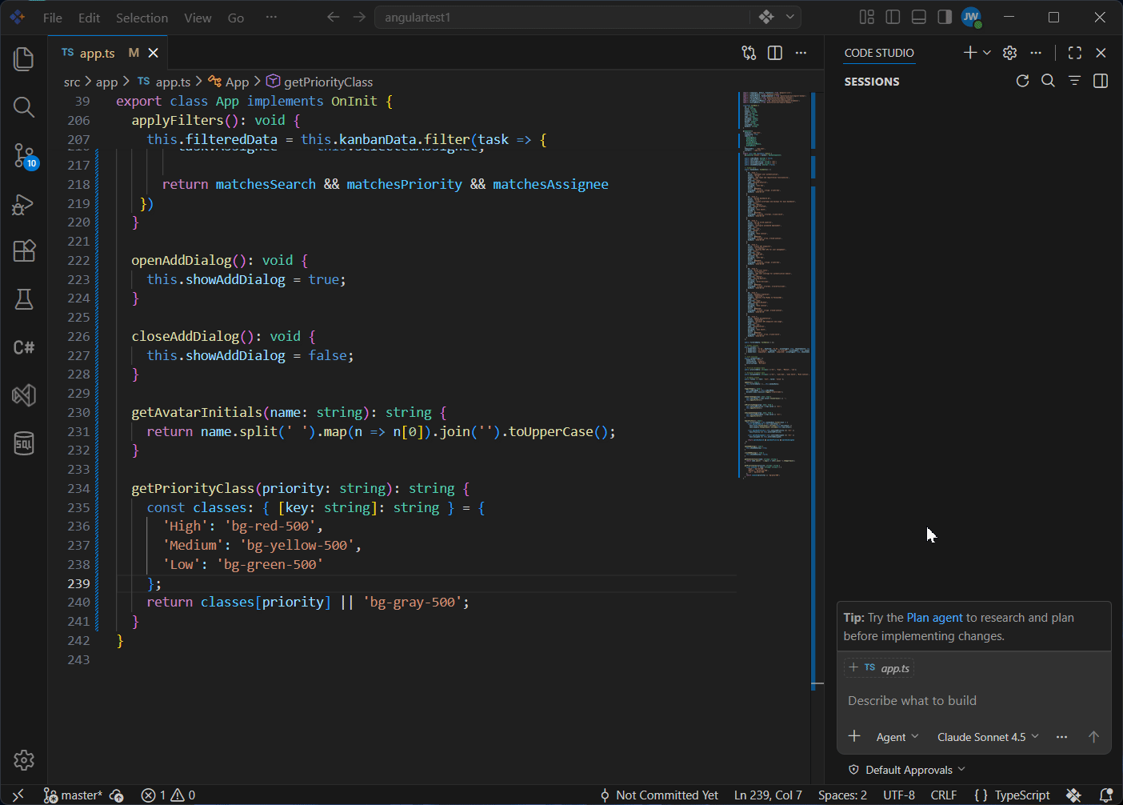Screen dimensions: 1123x805
Task: Open the Extensions view
Action: [x=24, y=251]
